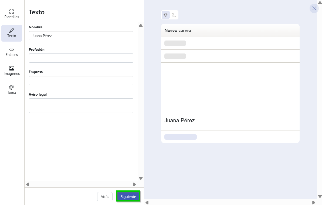Image resolution: width=322 pixels, height=205 pixels.
Task: Switch preview to light mode
Action: coord(165,15)
